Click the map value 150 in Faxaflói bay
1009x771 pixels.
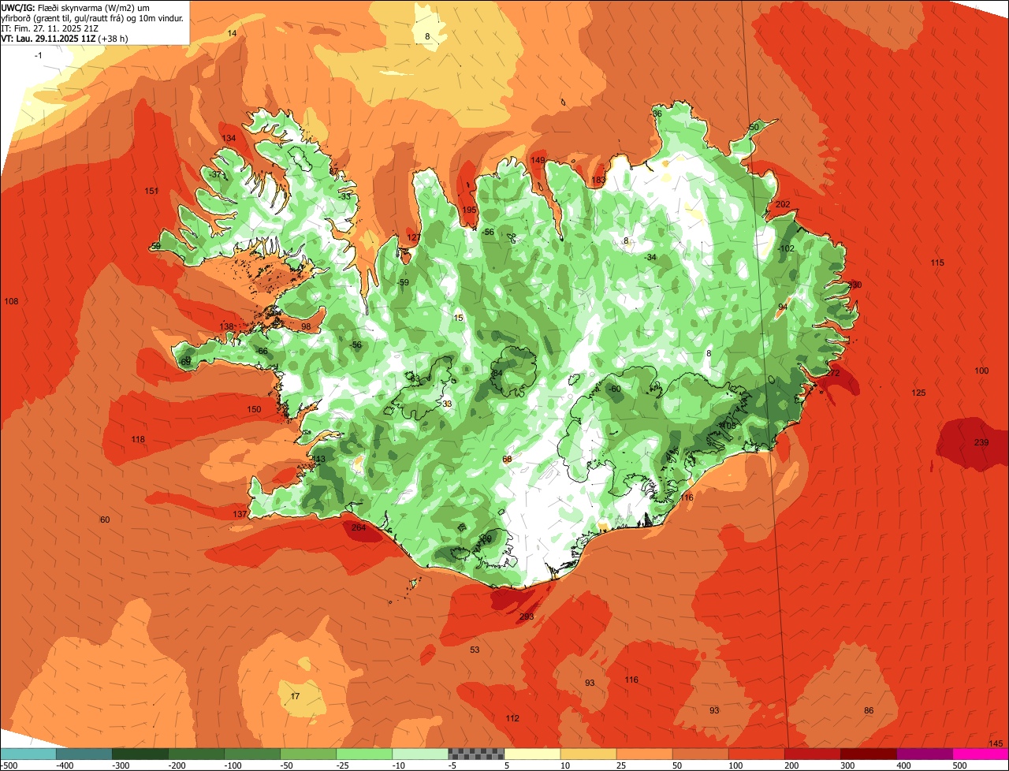tap(254, 409)
